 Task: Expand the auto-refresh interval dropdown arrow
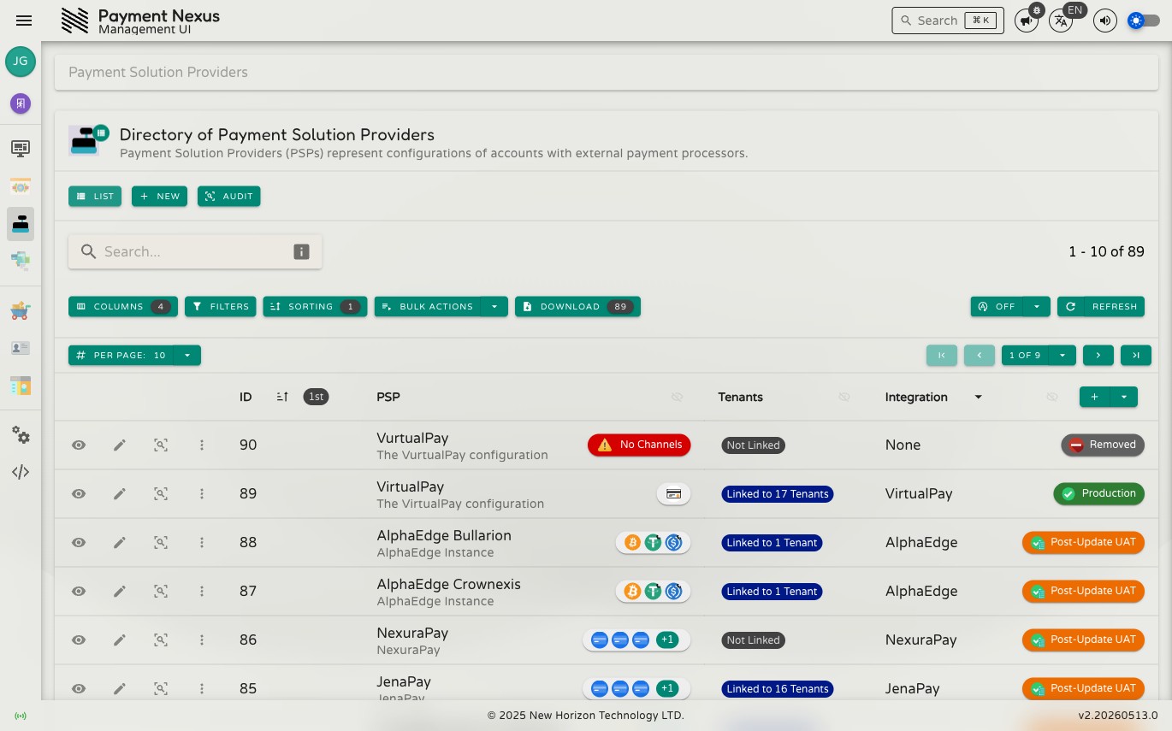(x=1037, y=306)
